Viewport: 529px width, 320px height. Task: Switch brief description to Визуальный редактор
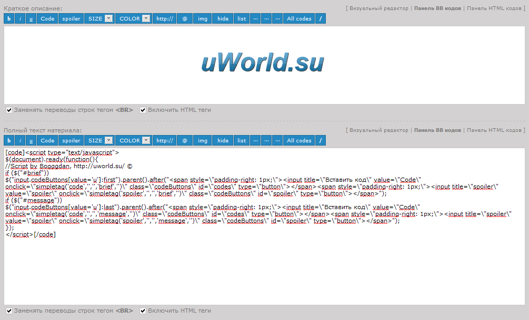click(378, 8)
